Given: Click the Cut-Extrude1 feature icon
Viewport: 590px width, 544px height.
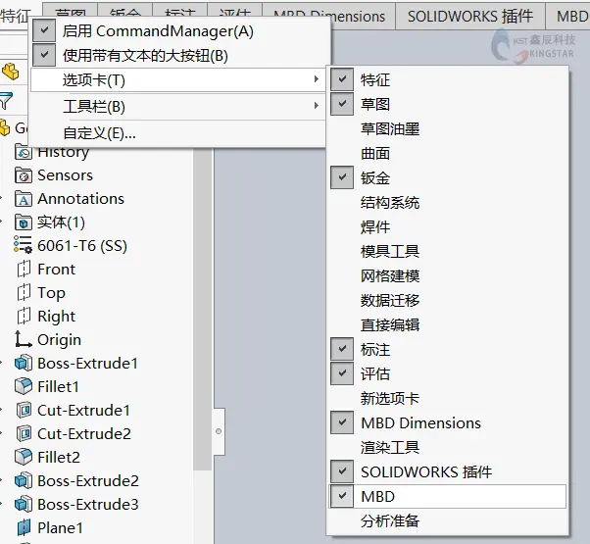Looking at the screenshot, I should [x=25, y=410].
